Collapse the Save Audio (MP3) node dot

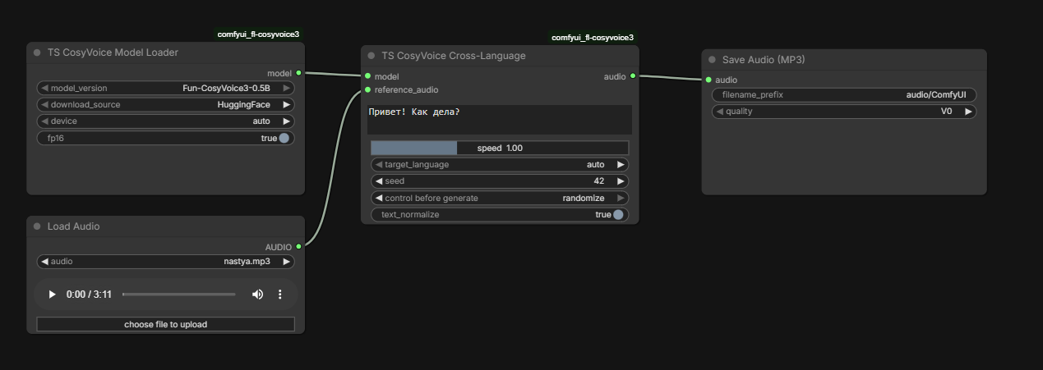point(712,60)
